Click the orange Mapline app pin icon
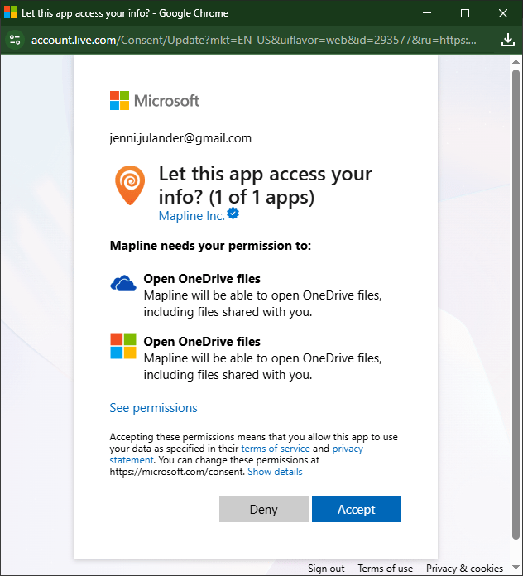Image resolution: width=523 pixels, height=576 pixels. click(130, 185)
